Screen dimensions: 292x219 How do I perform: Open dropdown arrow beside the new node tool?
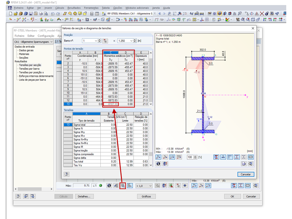click(x=14, y=20)
